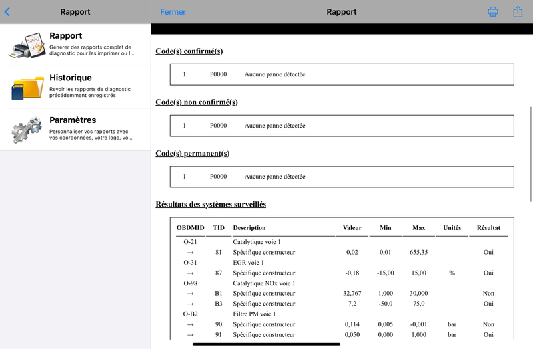
Task: Click the TID B1 cell
Action: tap(219, 293)
